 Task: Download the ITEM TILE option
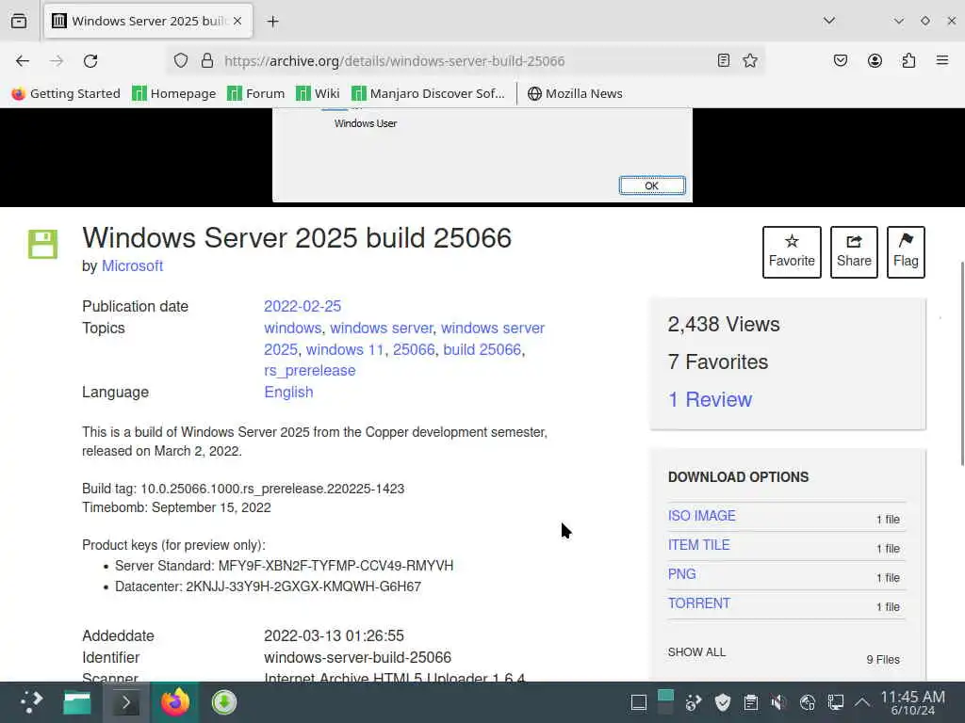pyautogui.click(x=698, y=545)
